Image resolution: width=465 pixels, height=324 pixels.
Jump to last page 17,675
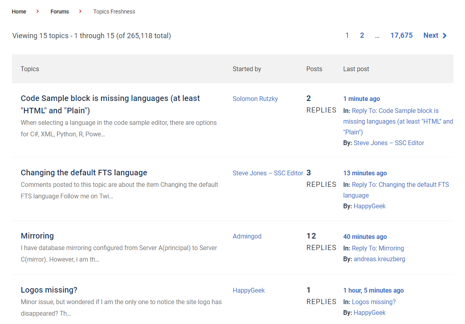pyautogui.click(x=401, y=35)
